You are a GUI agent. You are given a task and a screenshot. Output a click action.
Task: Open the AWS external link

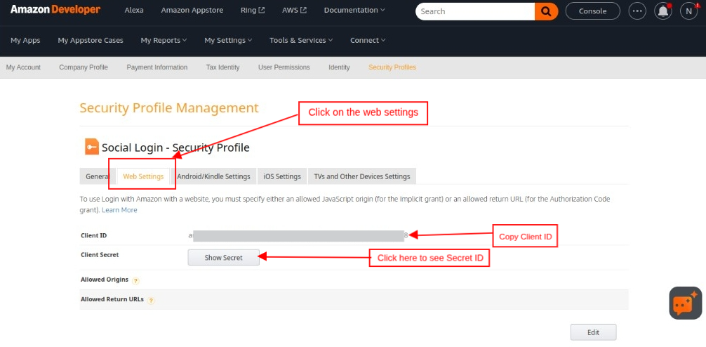point(294,11)
